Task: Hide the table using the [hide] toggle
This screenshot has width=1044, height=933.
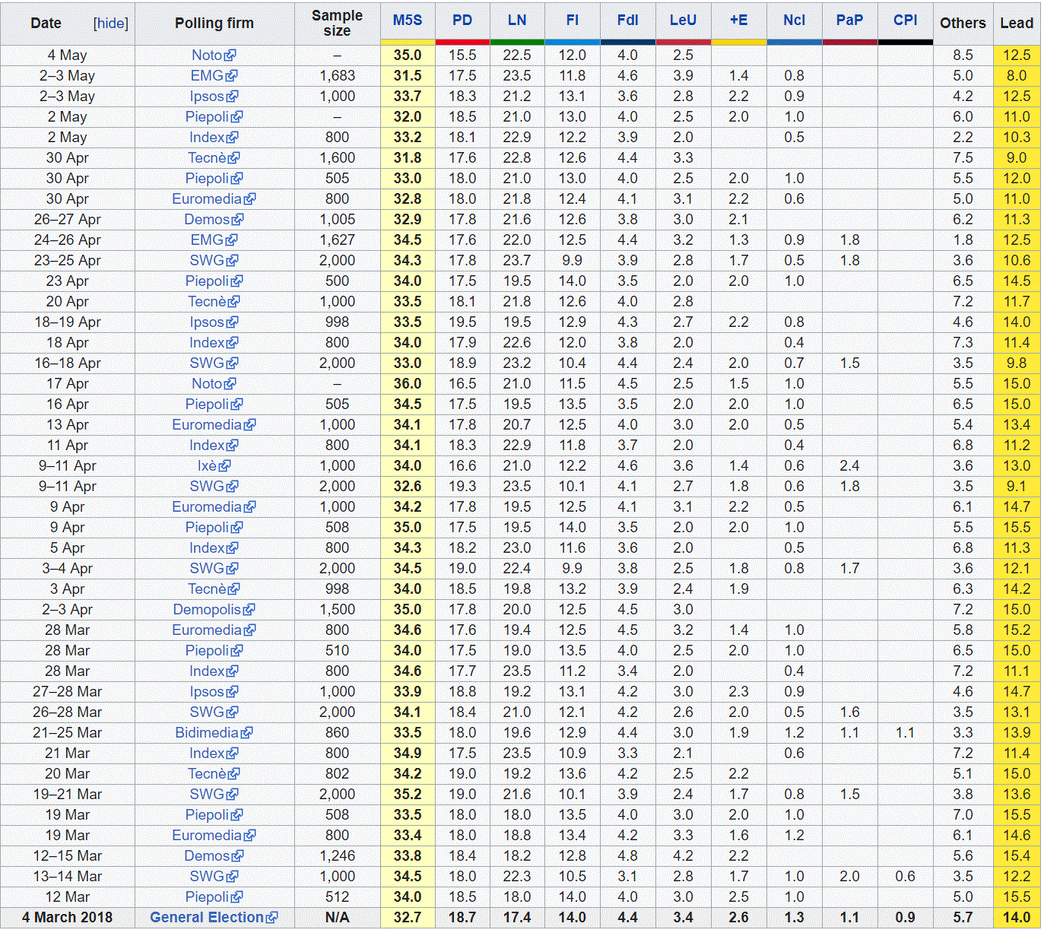Action: (110, 24)
